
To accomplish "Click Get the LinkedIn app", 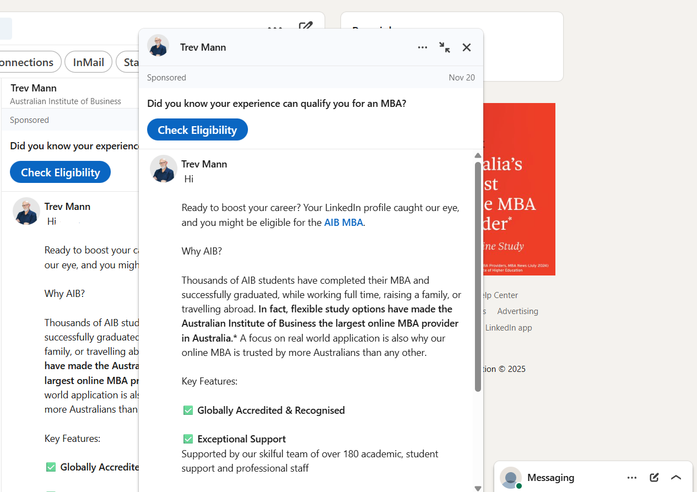I will click(508, 327).
